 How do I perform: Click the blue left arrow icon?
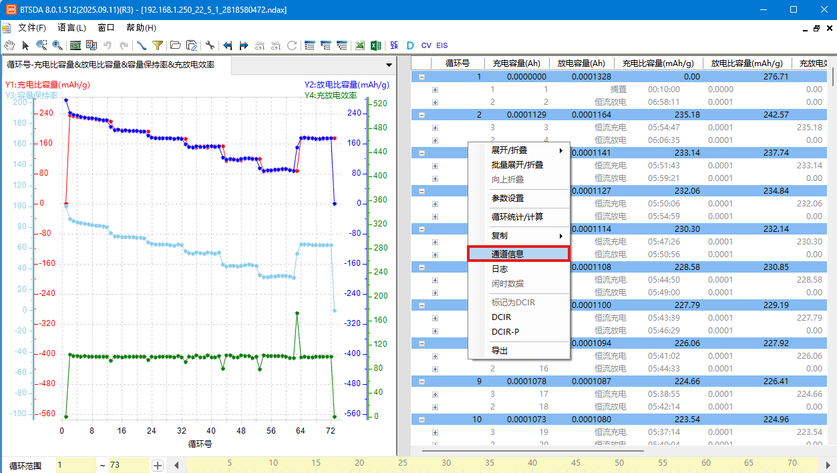pyautogui.click(x=228, y=45)
